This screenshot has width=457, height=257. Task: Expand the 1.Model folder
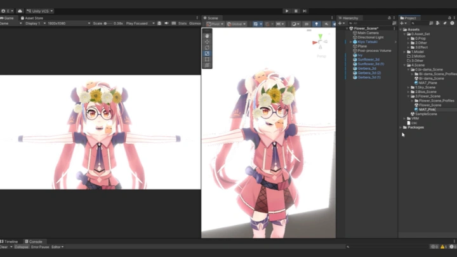(x=404, y=52)
